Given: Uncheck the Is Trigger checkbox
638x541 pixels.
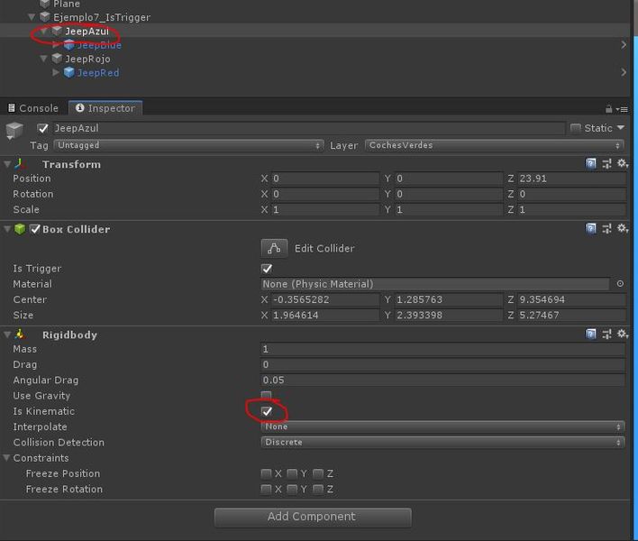Looking at the screenshot, I should [267, 269].
